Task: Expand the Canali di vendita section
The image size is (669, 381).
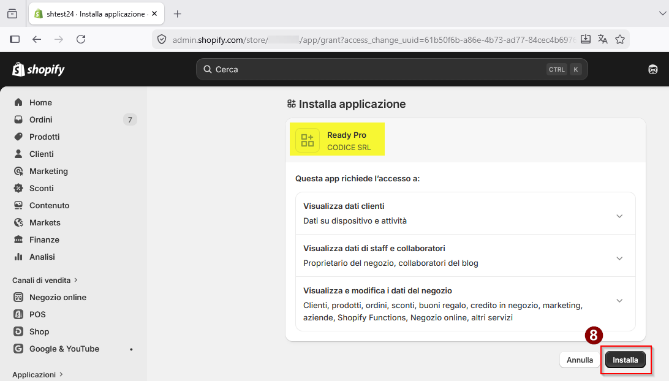Action: tap(45, 280)
